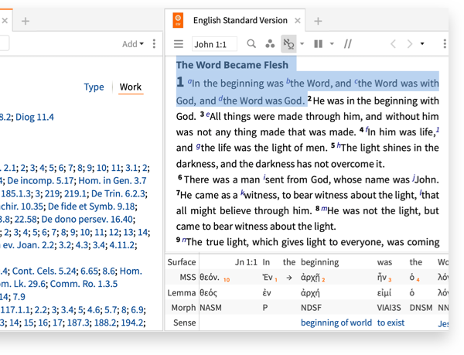
Task: Add new tab in left panel
Action: [x=26, y=21]
